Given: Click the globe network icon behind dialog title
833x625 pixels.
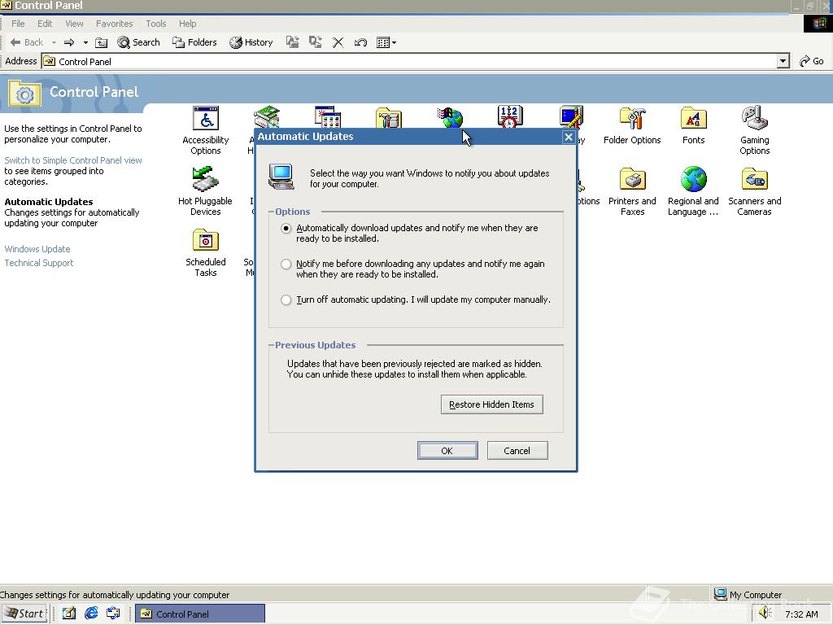Looking at the screenshot, I should pos(451,117).
